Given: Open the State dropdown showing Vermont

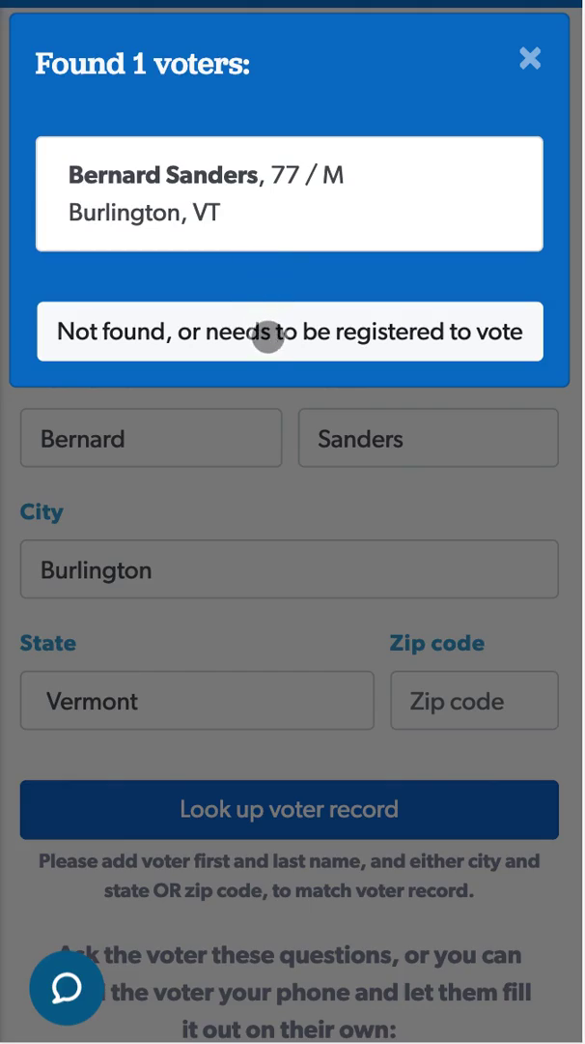Looking at the screenshot, I should pyautogui.click(x=197, y=701).
